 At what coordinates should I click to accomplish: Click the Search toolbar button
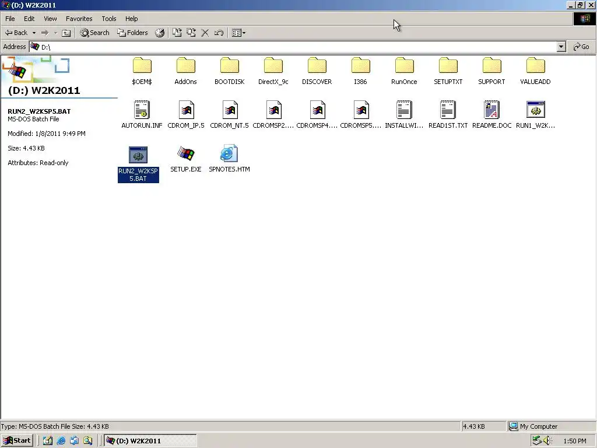(x=94, y=33)
